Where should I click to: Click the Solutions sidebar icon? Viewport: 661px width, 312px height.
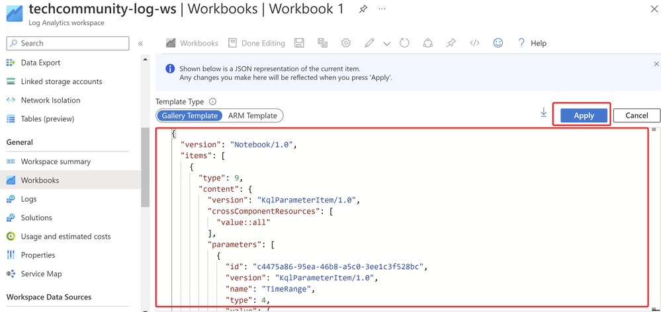click(11, 217)
